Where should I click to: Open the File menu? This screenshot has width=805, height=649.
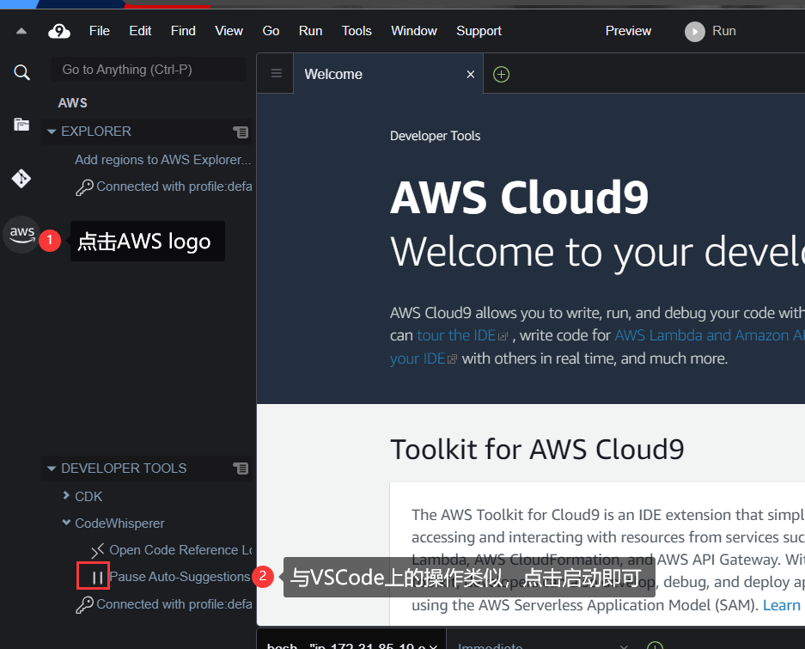[100, 31]
